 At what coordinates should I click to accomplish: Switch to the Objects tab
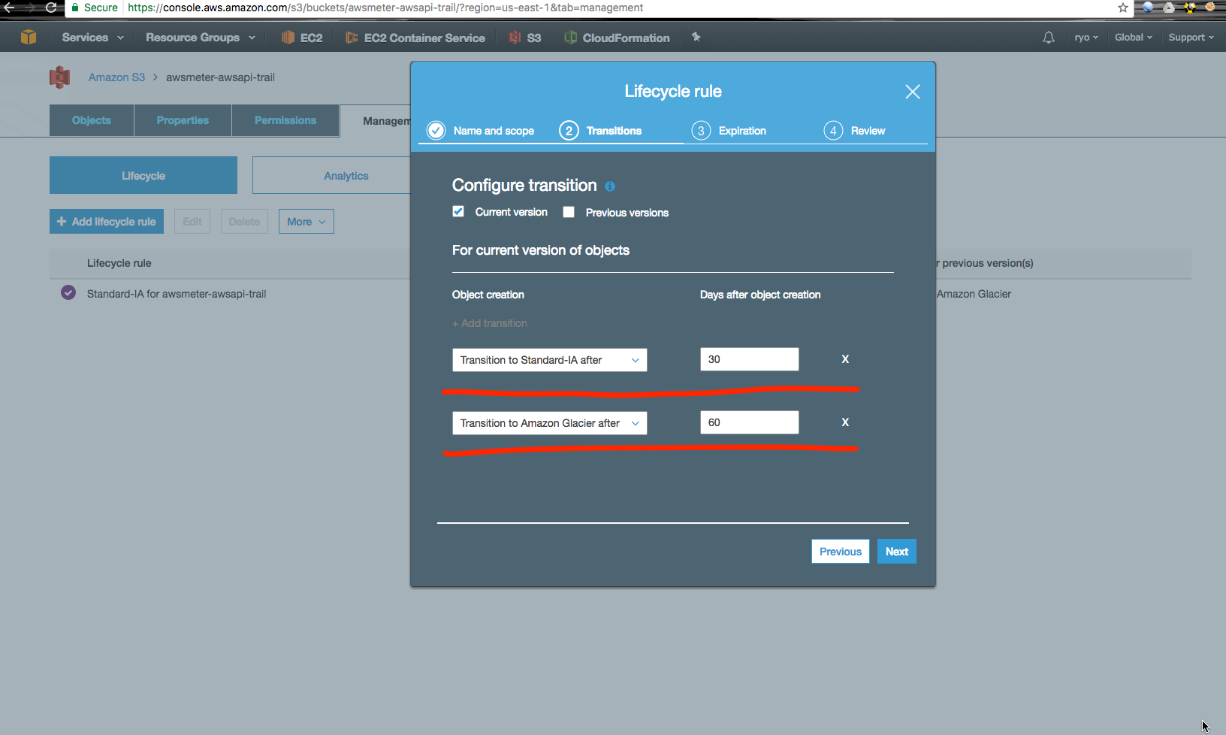92,120
